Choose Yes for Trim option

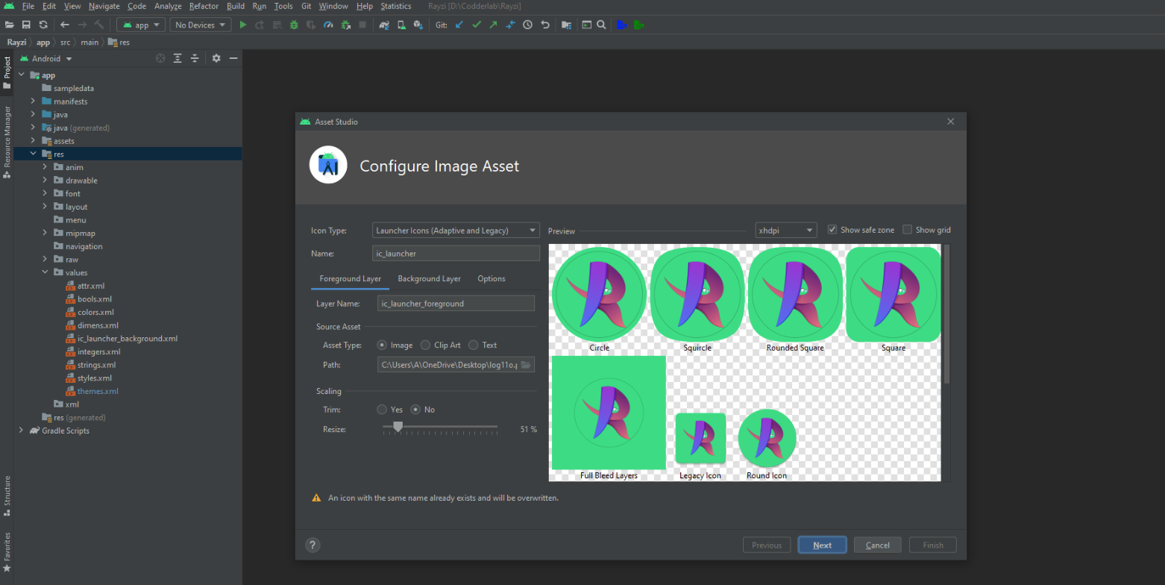382,410
